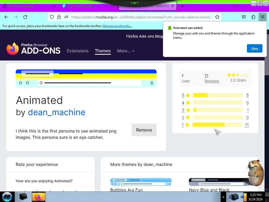This screenshot has width=269, height=202.
Task: Expand the More dropdown menu
Action: pos(126,51)
